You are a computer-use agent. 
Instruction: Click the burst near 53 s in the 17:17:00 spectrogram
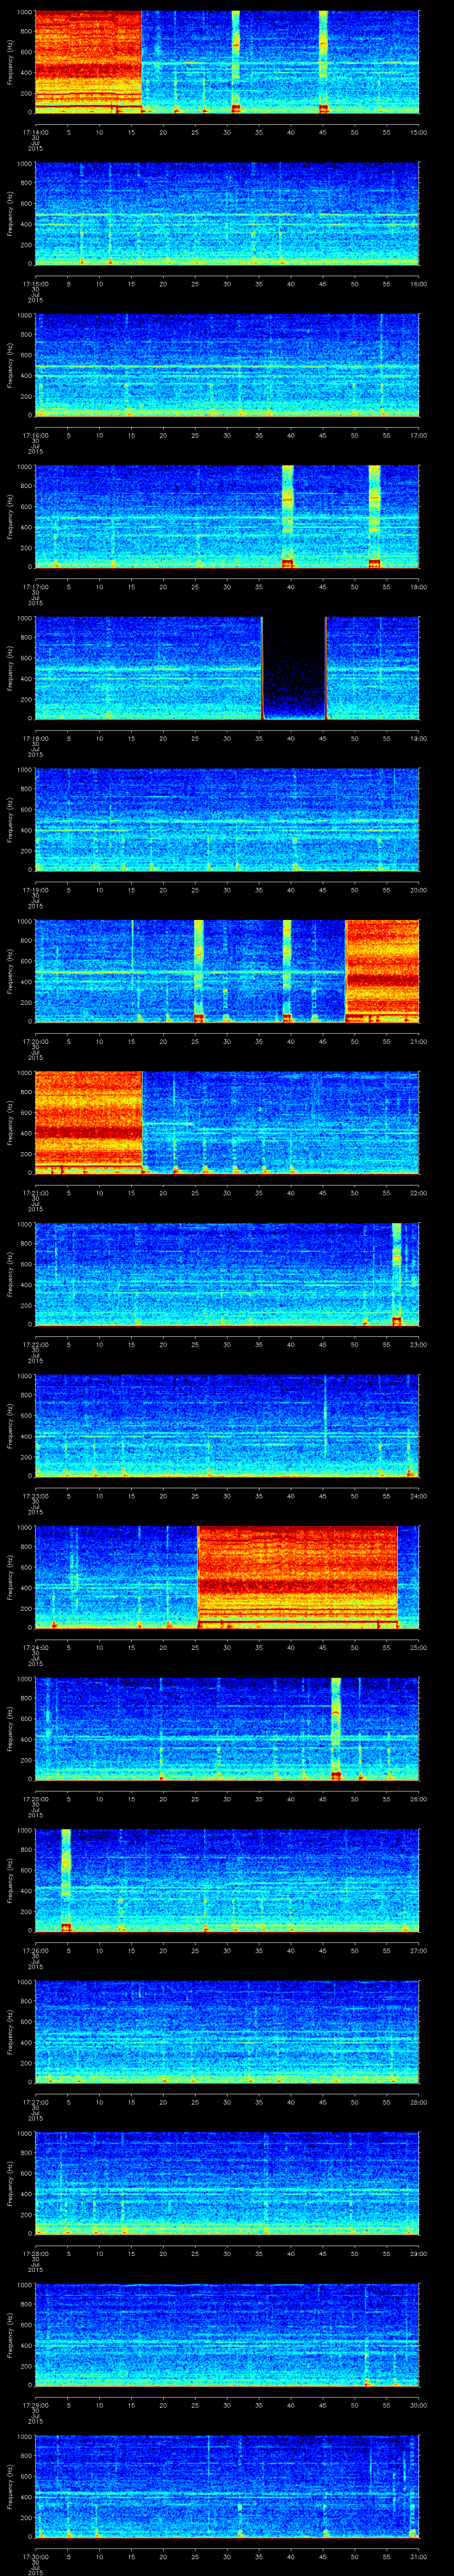pyautogui.click(x=374, y=516)
